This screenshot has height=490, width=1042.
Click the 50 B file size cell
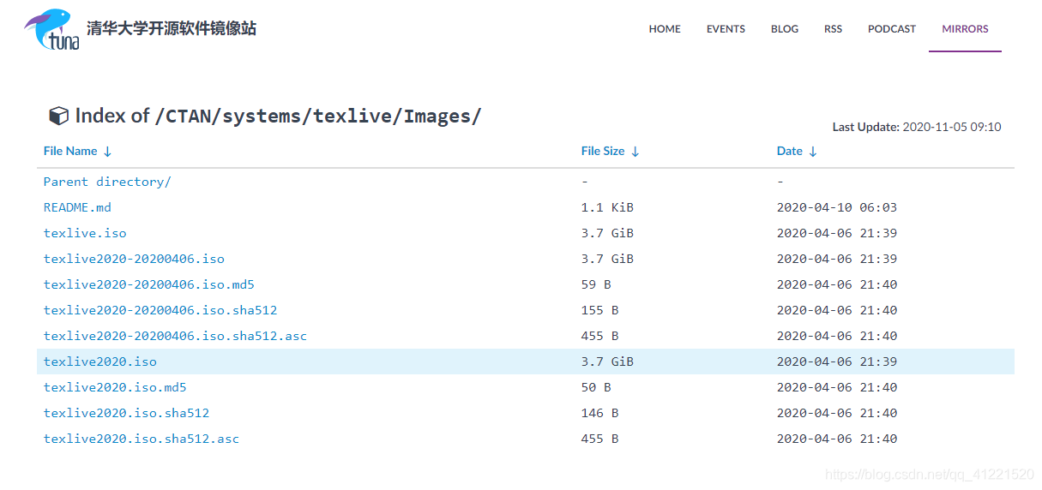click(596, 387)
